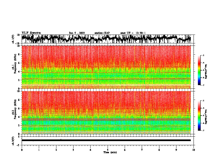Click the time axis tick label "7"
This screenshot has height=168, width=218.
[142, 150]
